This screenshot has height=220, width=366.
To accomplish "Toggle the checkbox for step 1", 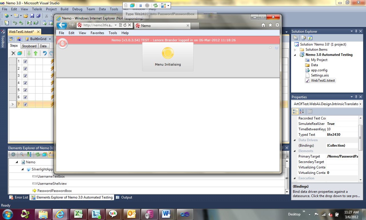I will tap(25, 61).
